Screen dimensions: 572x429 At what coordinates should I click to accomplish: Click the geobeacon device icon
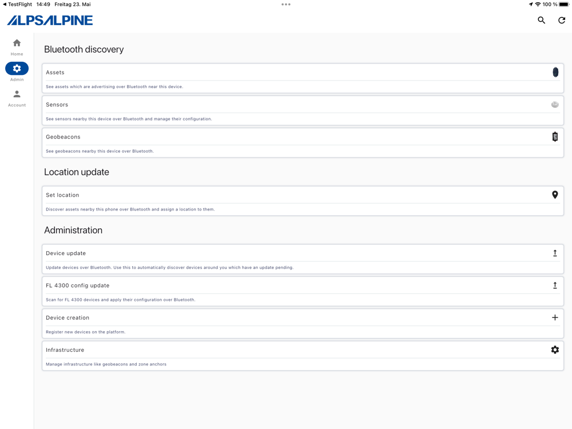tap(555, 137)
